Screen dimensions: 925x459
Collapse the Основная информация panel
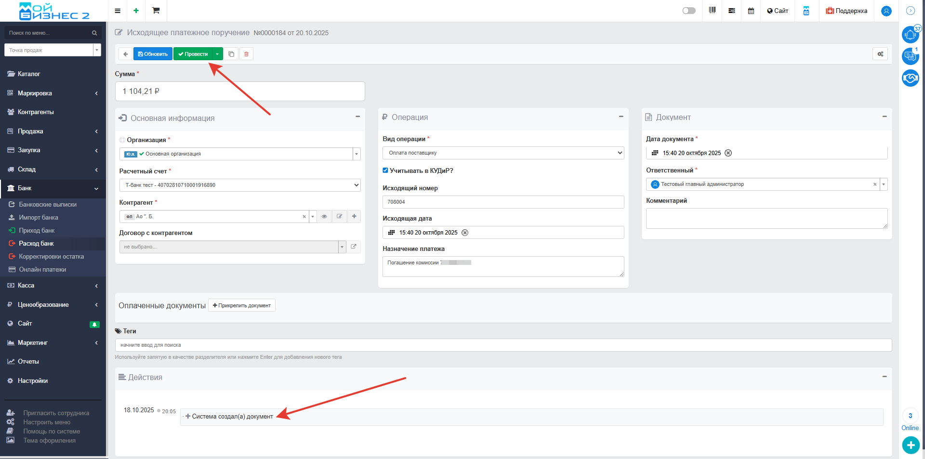click(x=357, y=117)
